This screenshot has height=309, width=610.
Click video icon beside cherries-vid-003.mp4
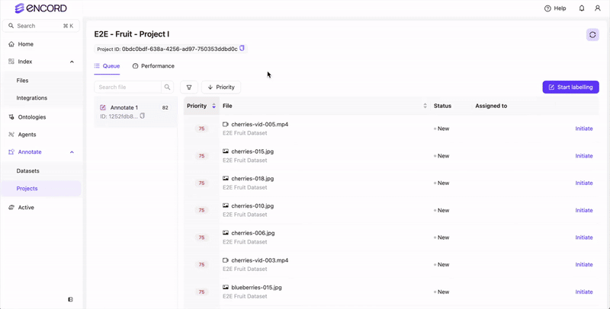tap(225, 260)
